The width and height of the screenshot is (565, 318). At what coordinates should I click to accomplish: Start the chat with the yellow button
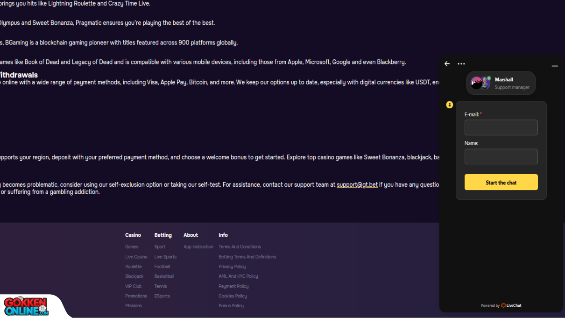[x=501, y=182]
